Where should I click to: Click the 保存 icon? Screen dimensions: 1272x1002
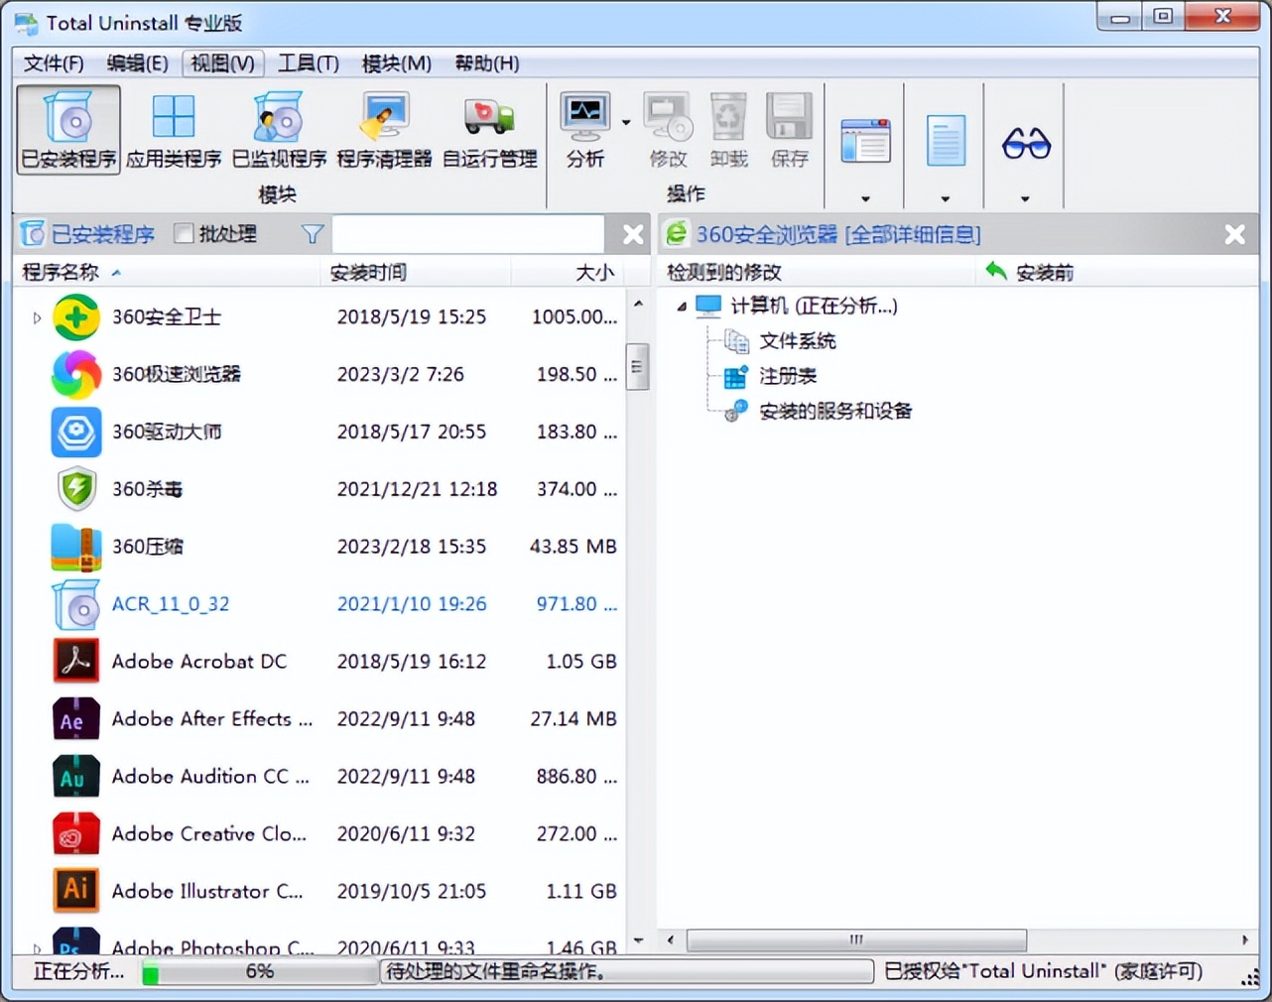pos(789,129)
